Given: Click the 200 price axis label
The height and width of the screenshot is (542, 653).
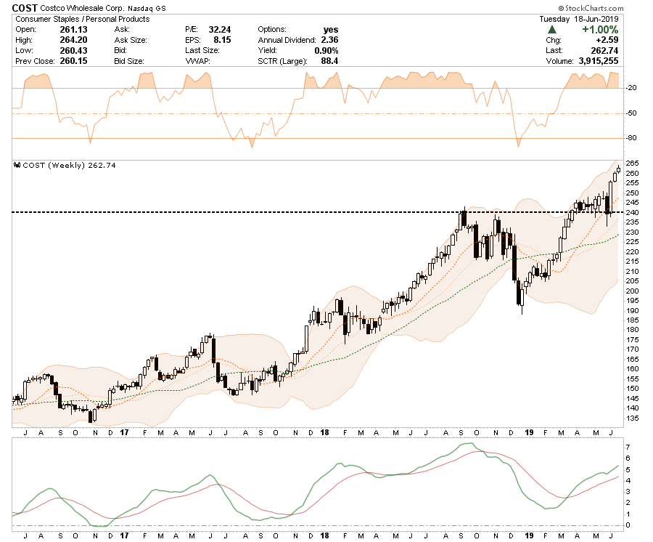Looking at the screenshot, I should 632,291.
